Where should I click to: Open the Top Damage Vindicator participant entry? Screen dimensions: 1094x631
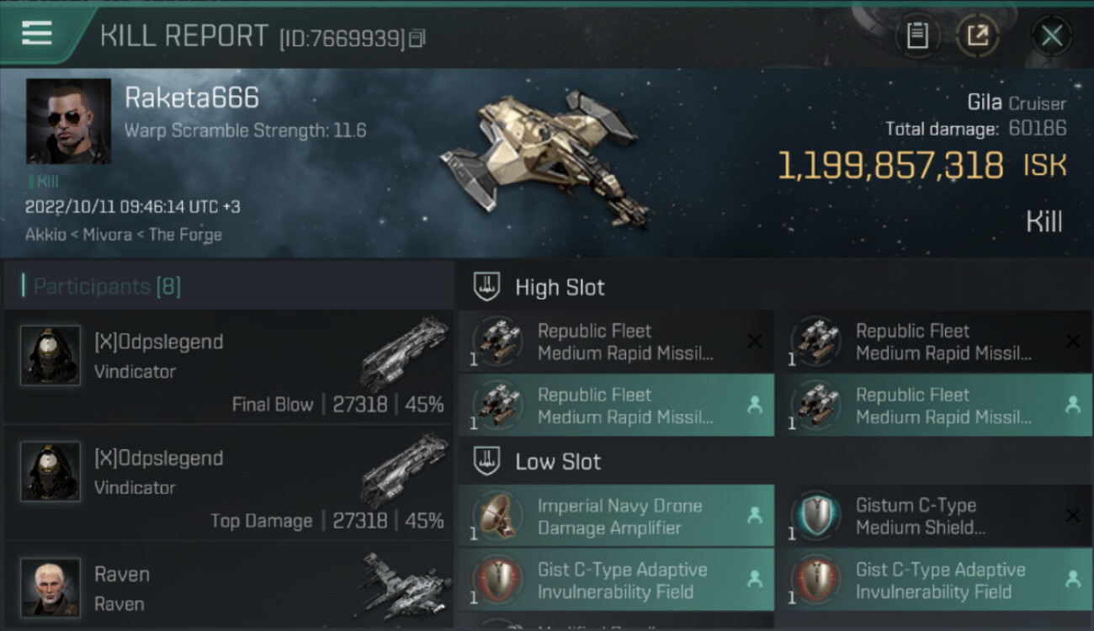coord(229,483)
